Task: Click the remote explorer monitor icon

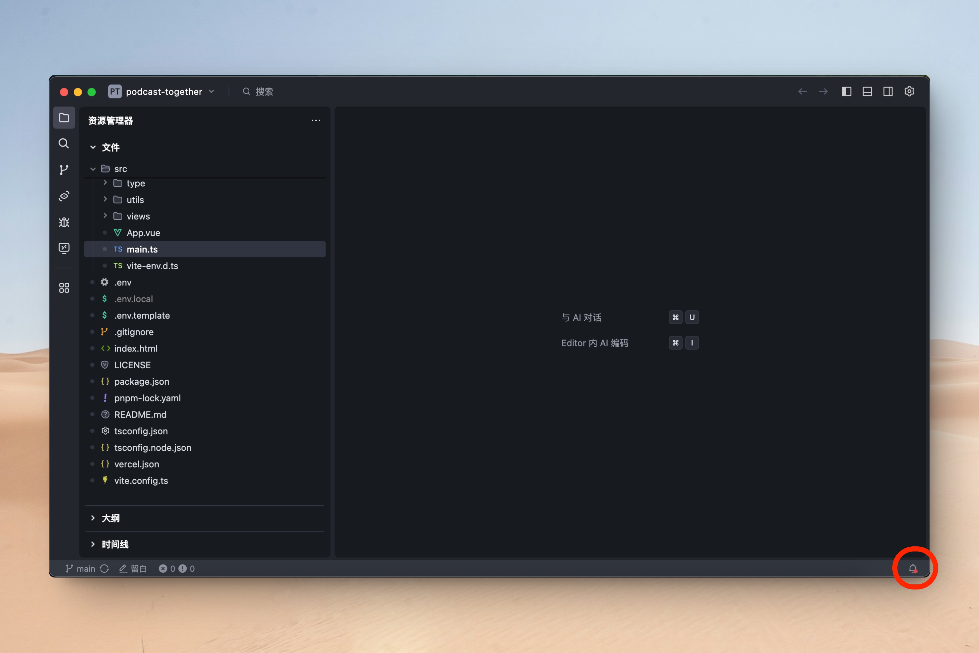Action: (x=64, y=248)
